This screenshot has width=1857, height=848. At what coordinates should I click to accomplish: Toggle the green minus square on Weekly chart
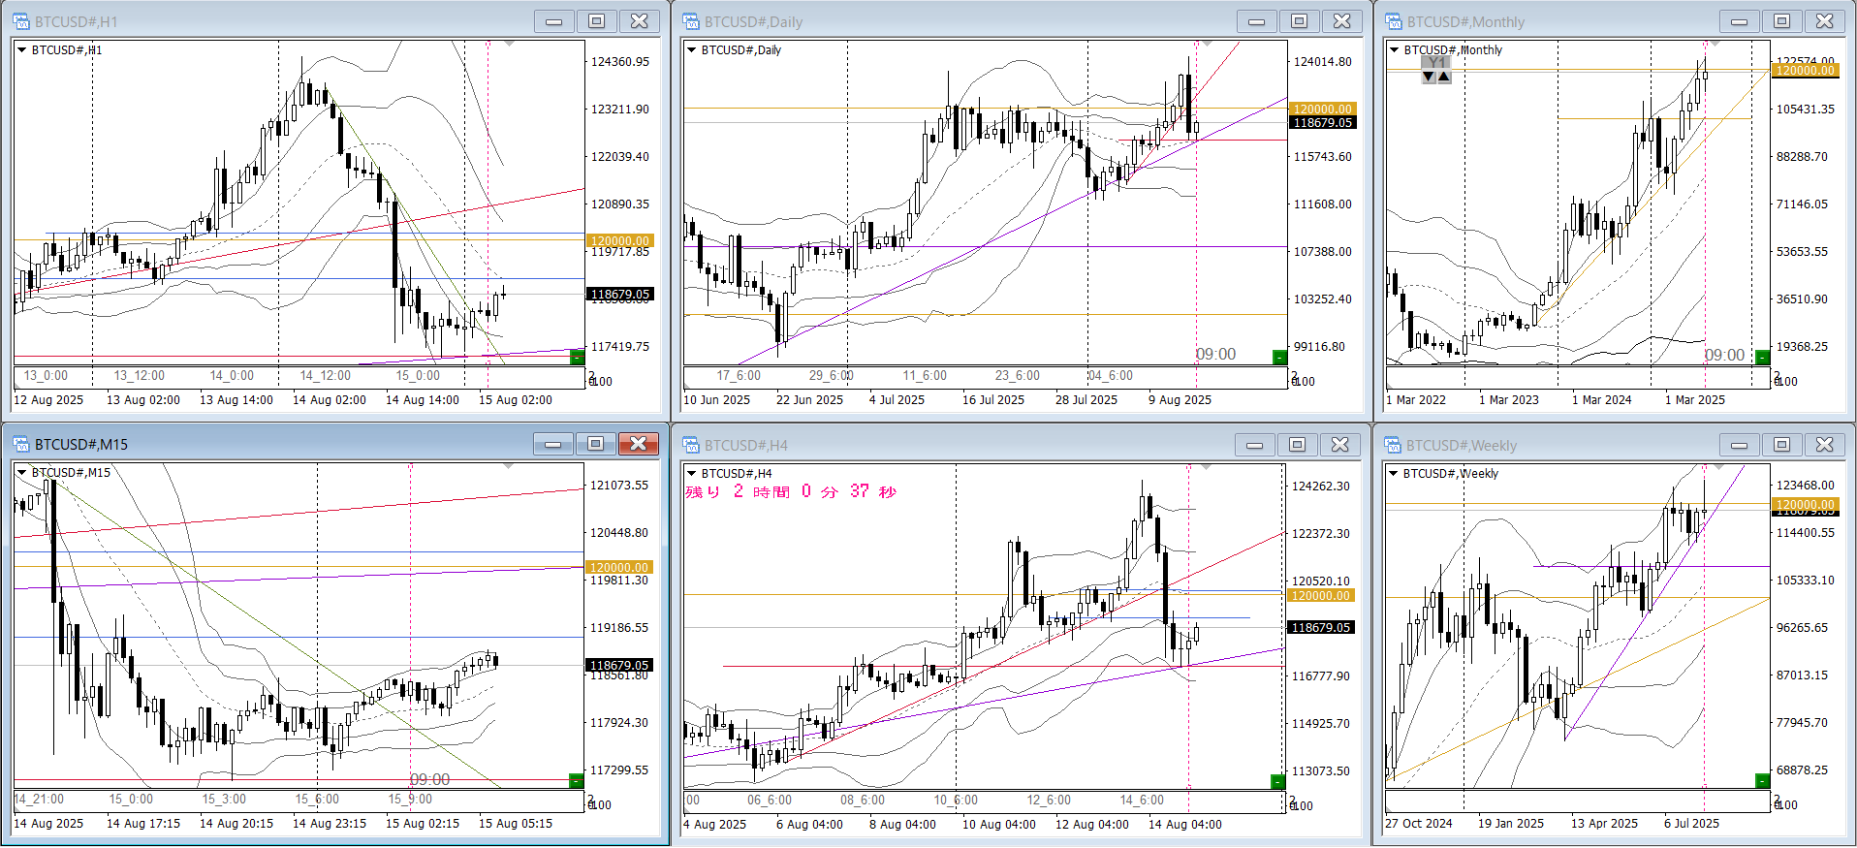point(1762,781)
